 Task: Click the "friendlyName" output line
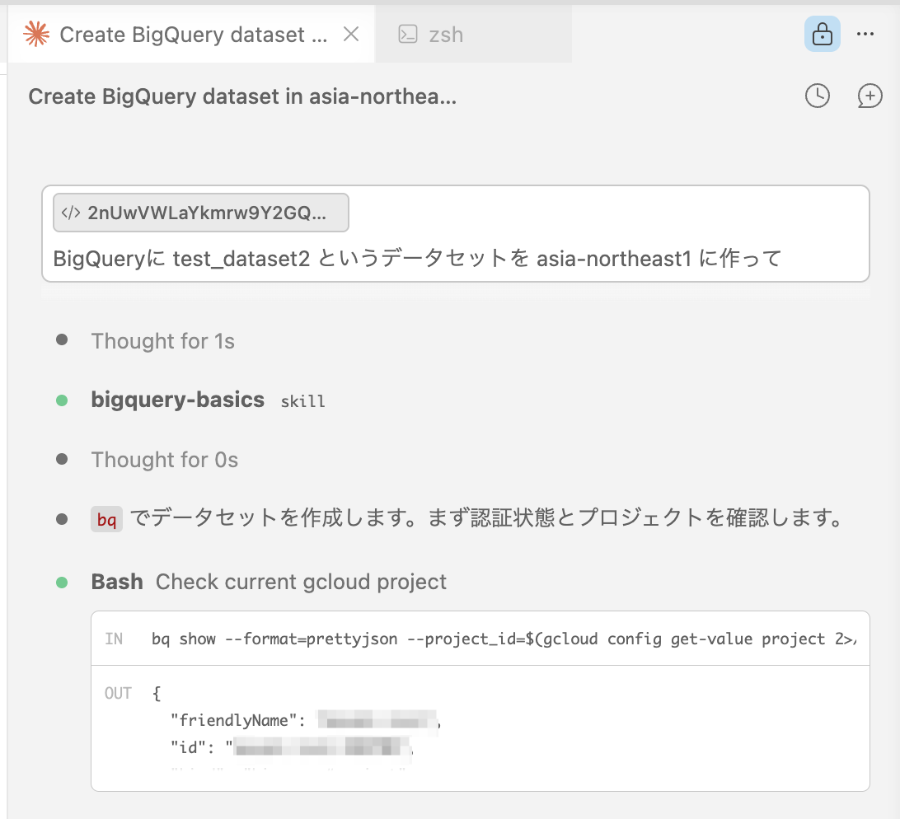tap(305, 720)
